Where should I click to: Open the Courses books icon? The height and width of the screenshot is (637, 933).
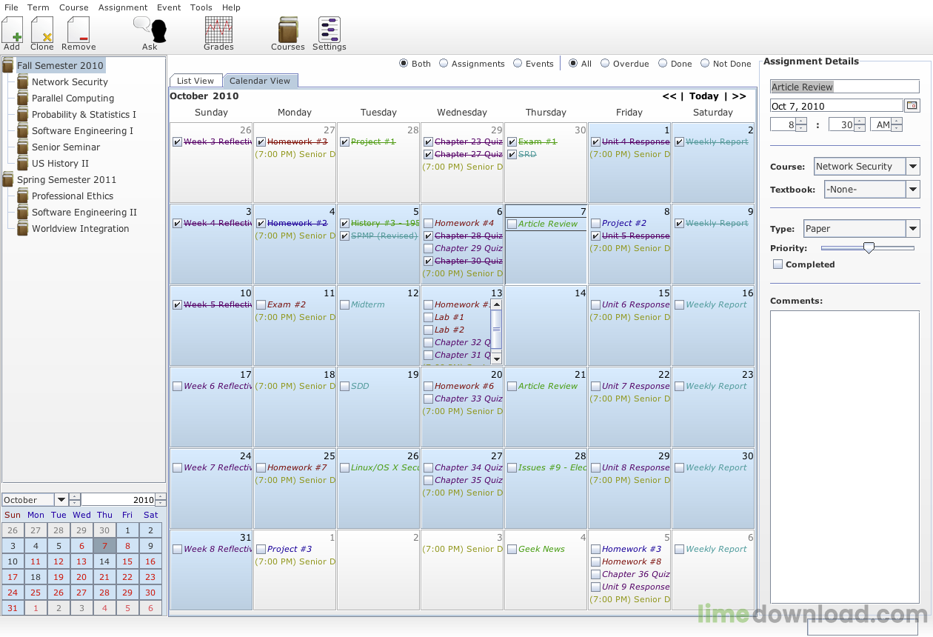[x=288, y=30]
